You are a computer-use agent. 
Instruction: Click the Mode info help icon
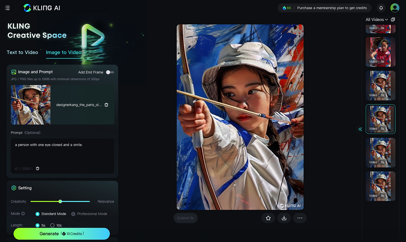(23, 214)
